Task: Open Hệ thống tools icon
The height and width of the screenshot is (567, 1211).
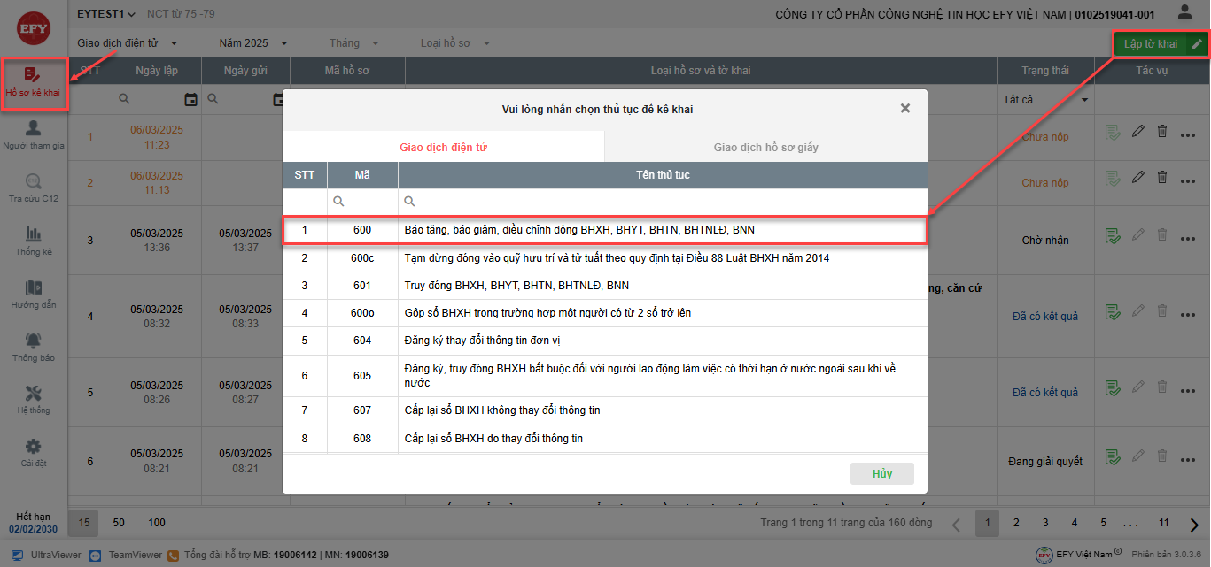Action: [34, 400]
